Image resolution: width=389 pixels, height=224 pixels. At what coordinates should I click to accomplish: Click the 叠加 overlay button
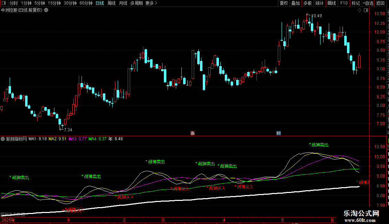pyautogui.click(x=295, y=3)
